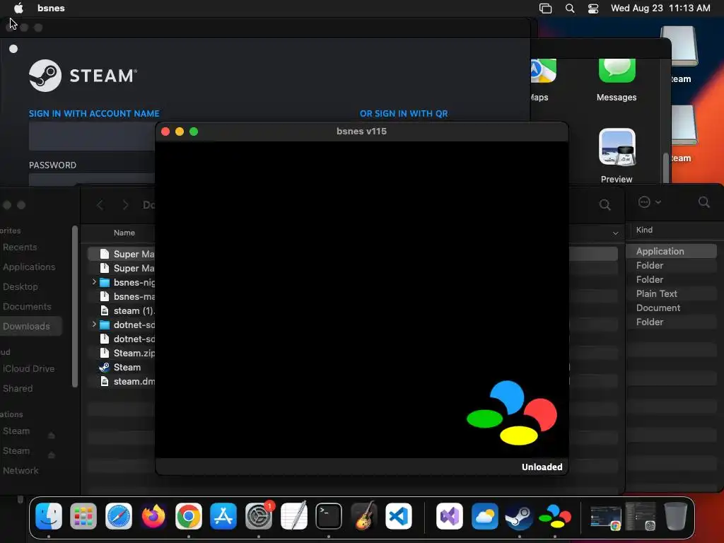Click the Name column header
724x543 pixels.
(124, 233)
